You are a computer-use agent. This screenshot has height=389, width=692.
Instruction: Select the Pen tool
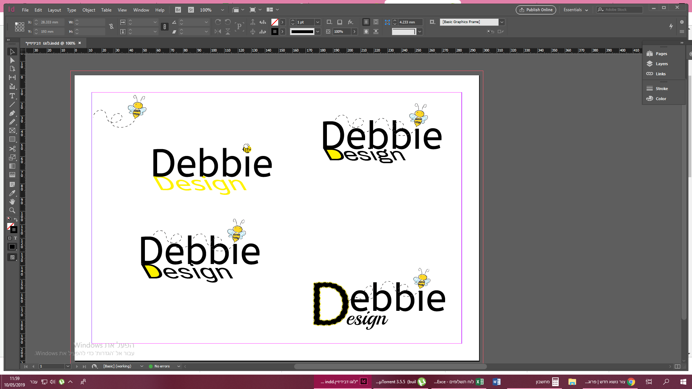(x=12, y=113)
